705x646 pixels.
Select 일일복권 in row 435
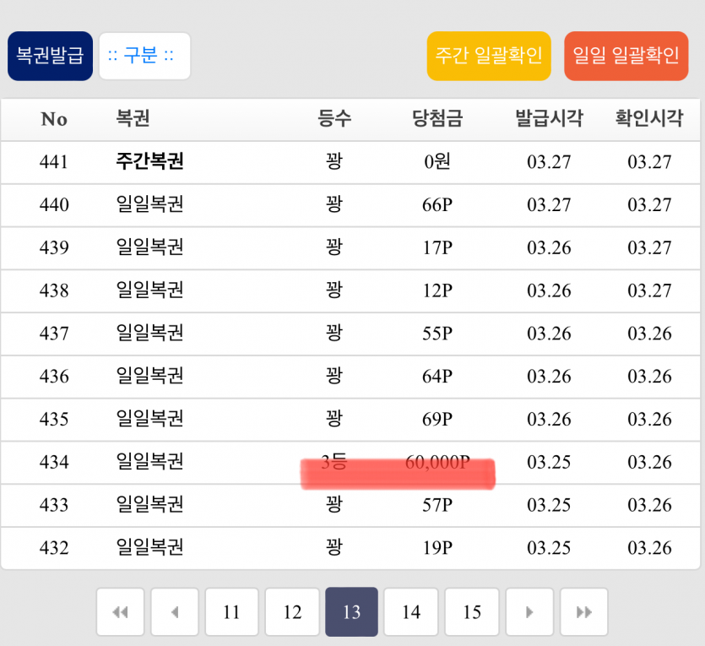click(x=149, y=419)
